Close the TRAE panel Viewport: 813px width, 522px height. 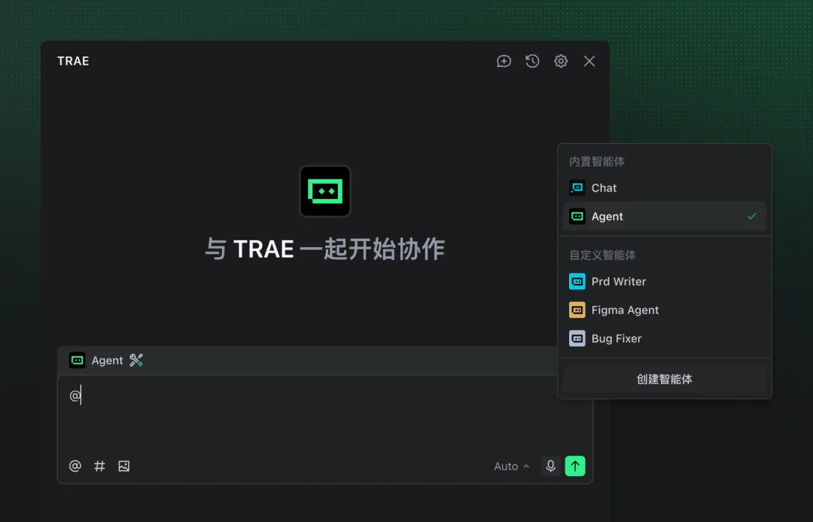[x=589, y=61]
